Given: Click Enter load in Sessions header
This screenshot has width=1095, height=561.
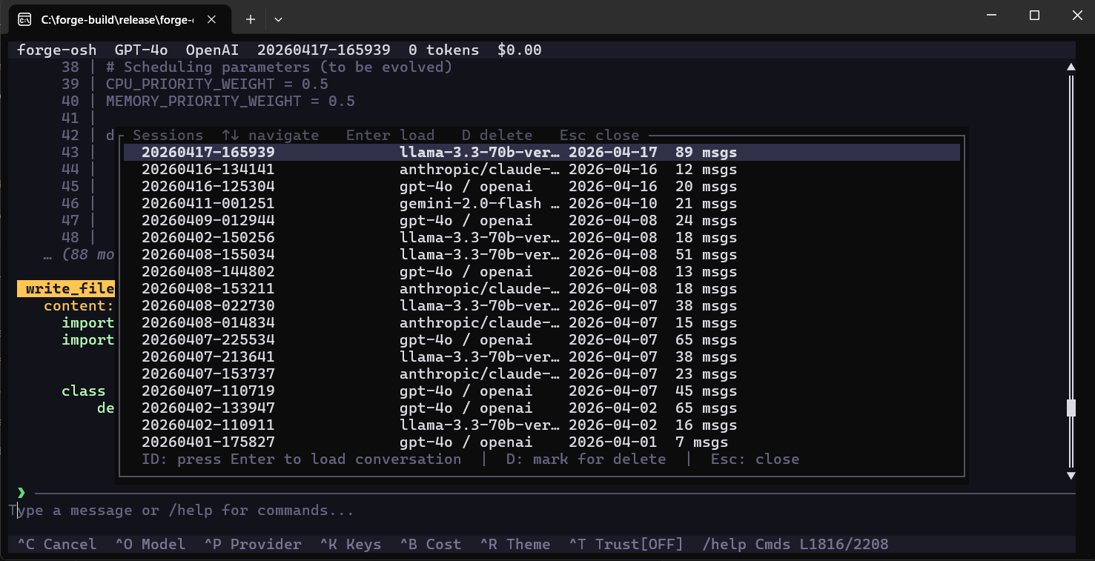Looking at the screenshot, I should 391,136.
